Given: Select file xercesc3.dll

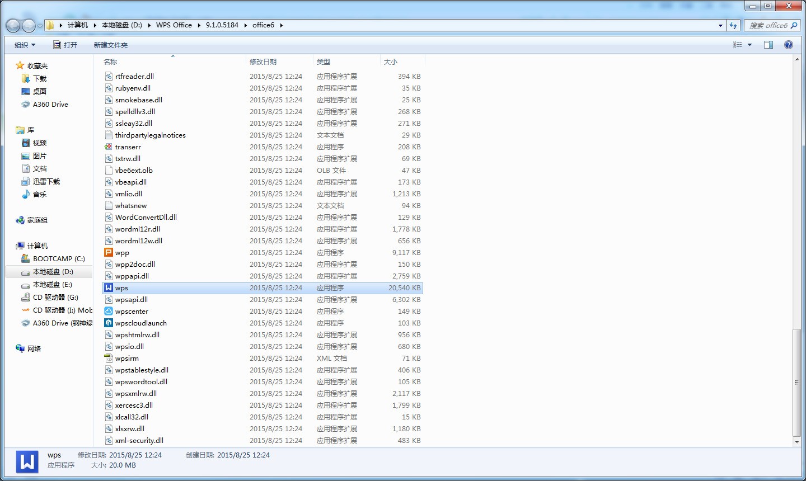Looking at the screenshot, I should pyautogui.click(x=134, y=405).
